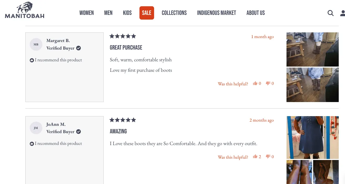Open the SALE menu item
Image resolution: width=345 pixels, height=184 pixels.
pyautogui.click(x=147, y=13)
